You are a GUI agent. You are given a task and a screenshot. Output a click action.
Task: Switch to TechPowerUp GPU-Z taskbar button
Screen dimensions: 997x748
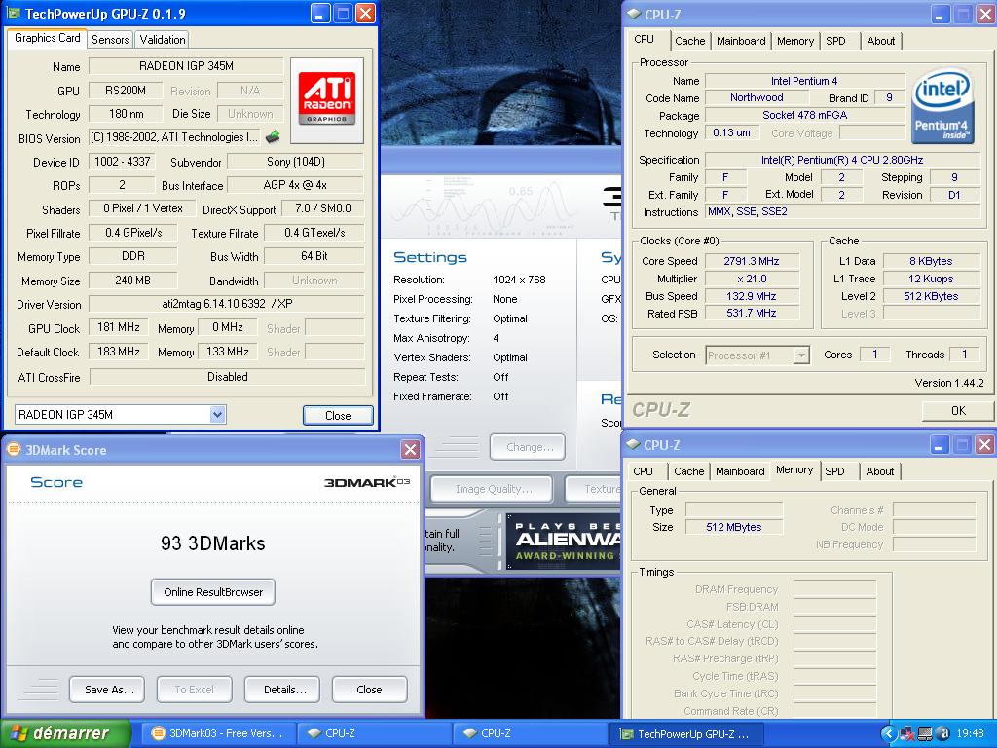pos(685,733)
